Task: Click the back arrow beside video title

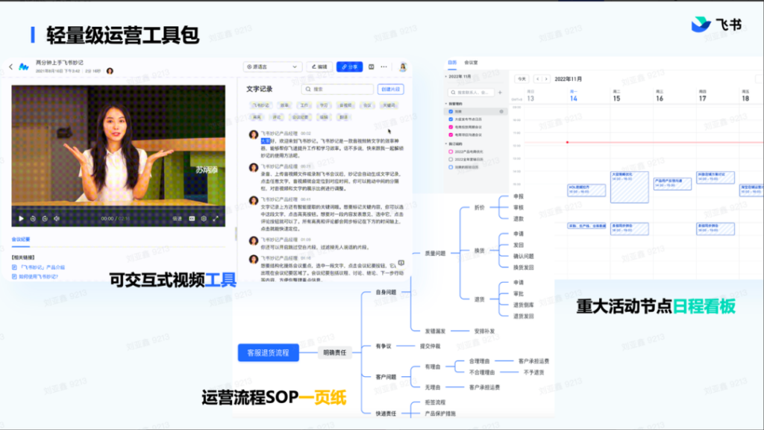Action: click(x=11, y=67)
